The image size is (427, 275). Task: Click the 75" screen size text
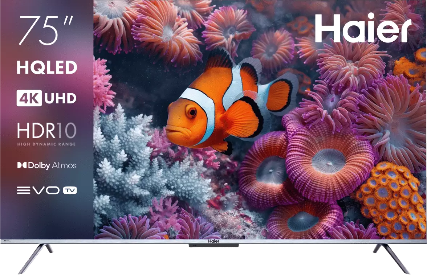(45, 30)
